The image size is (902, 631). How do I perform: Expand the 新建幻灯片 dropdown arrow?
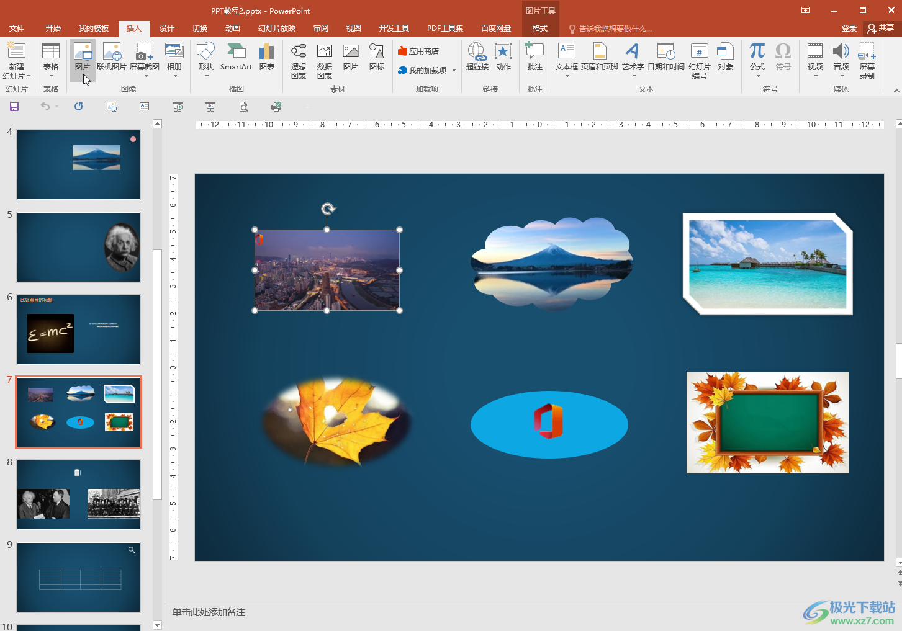(29, 76)
